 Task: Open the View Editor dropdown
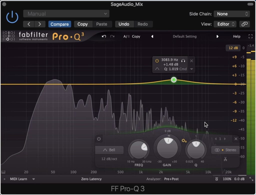(225, 24)
